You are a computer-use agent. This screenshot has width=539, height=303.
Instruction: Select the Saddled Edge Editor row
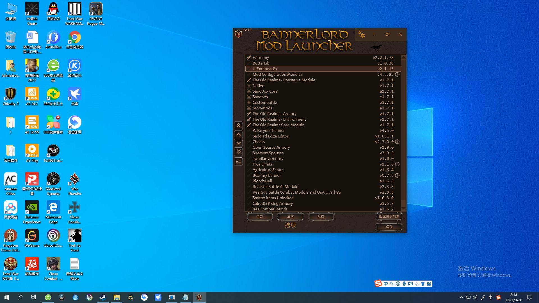coord(323,136)
